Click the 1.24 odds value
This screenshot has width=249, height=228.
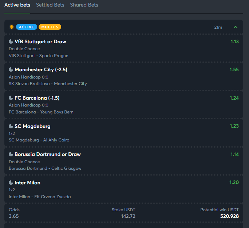tap(234, 98)
